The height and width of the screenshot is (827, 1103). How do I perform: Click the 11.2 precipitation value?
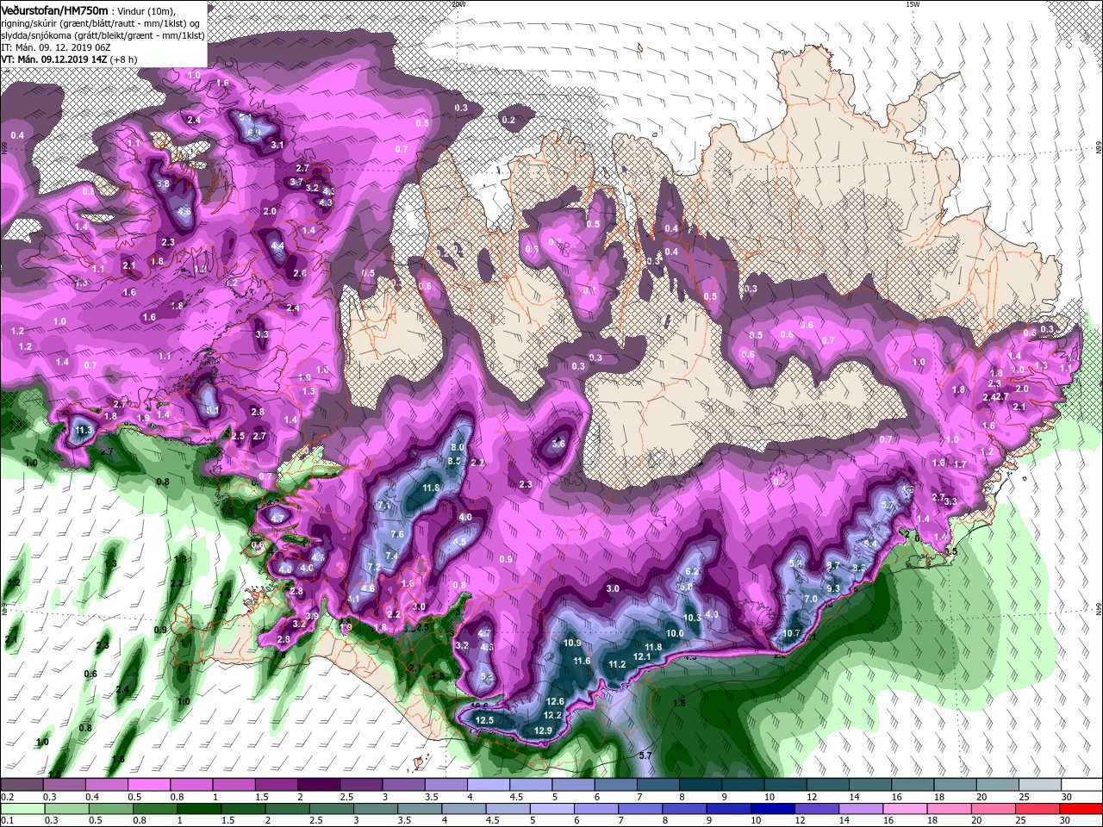point(617,664)
